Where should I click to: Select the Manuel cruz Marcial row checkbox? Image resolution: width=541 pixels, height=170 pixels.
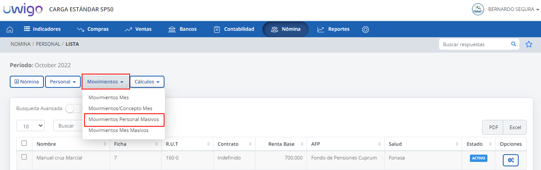coord(24,157)
